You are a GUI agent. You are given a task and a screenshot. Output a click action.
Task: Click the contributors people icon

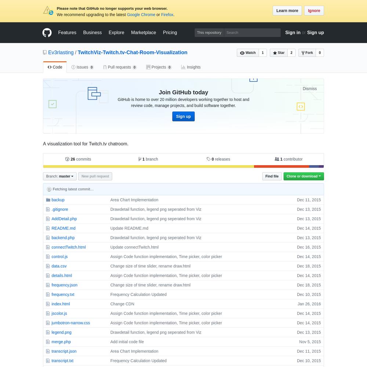pos(277,159)
